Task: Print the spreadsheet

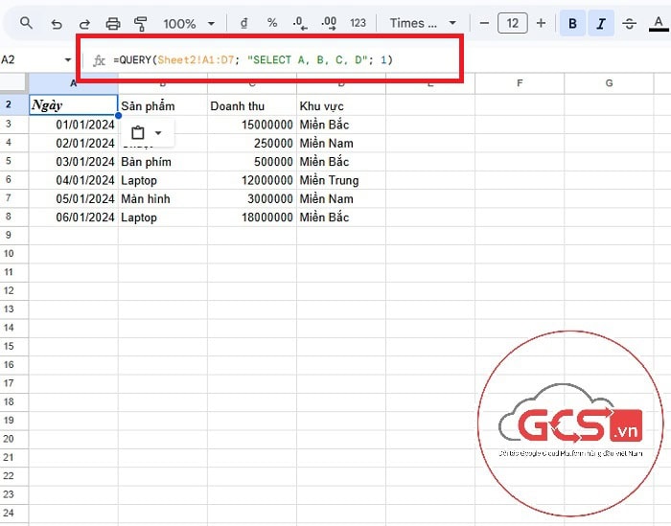Action: 113,23
